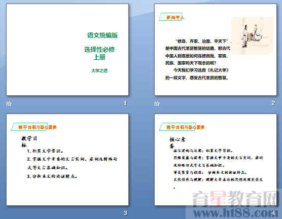Click the animation star icon under slide 1
The width and height of the screenshot is (282, 219).
coord(9,103)
